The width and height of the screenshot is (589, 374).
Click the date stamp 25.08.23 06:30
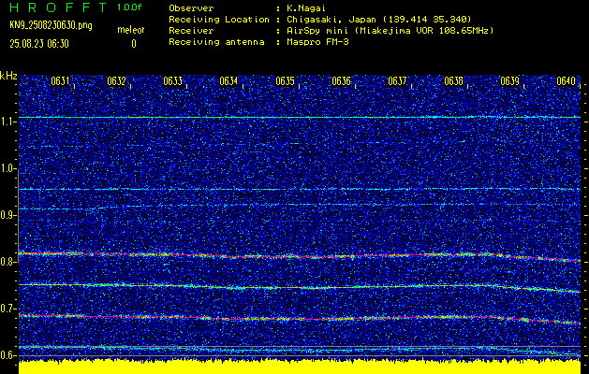coord(39,44)
